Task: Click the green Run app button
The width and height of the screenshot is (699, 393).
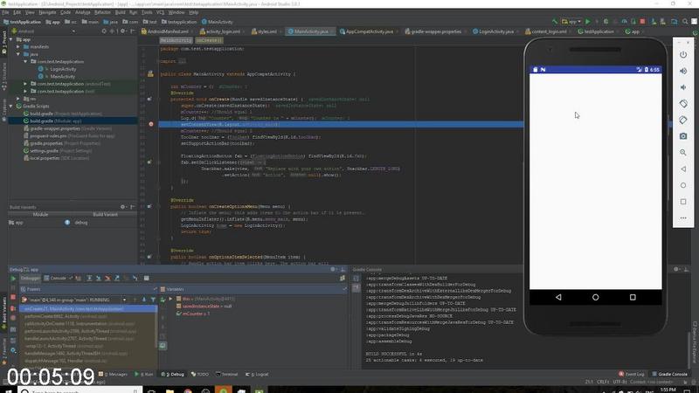Action: click(x=587, y=21)
